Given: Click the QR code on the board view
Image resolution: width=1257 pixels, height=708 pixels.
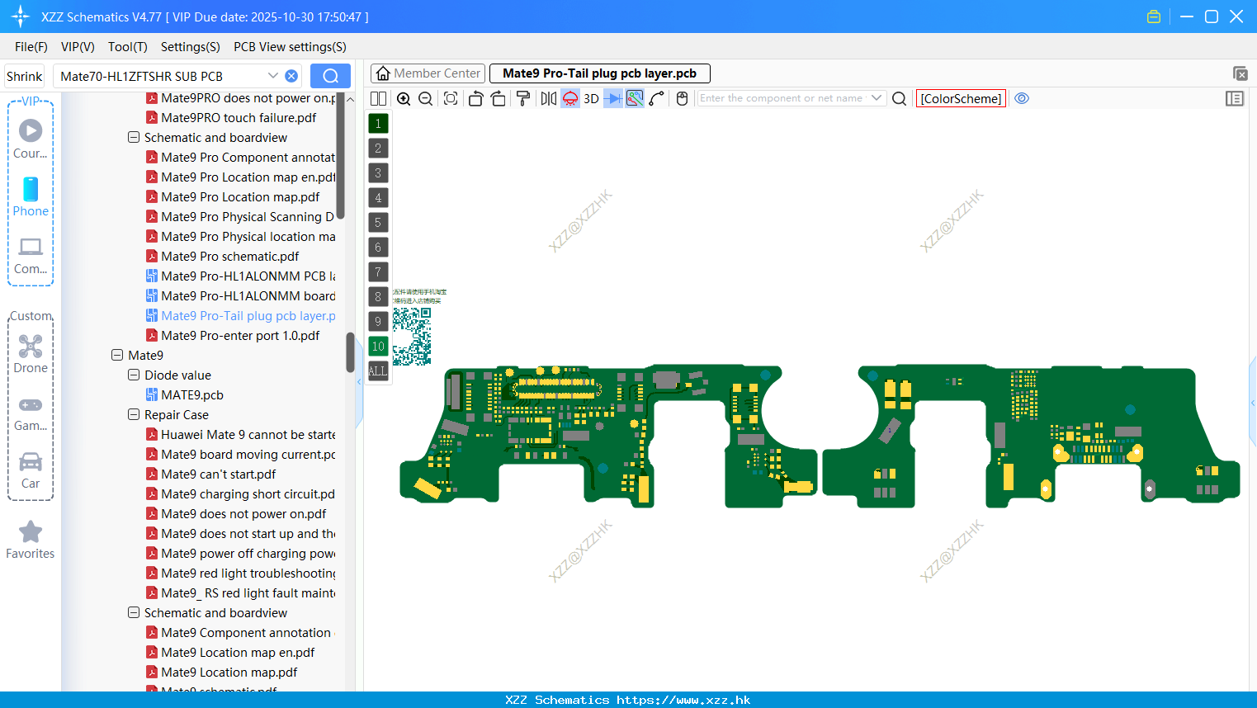Looking at the screenshot, I should (x=412, y=337).
